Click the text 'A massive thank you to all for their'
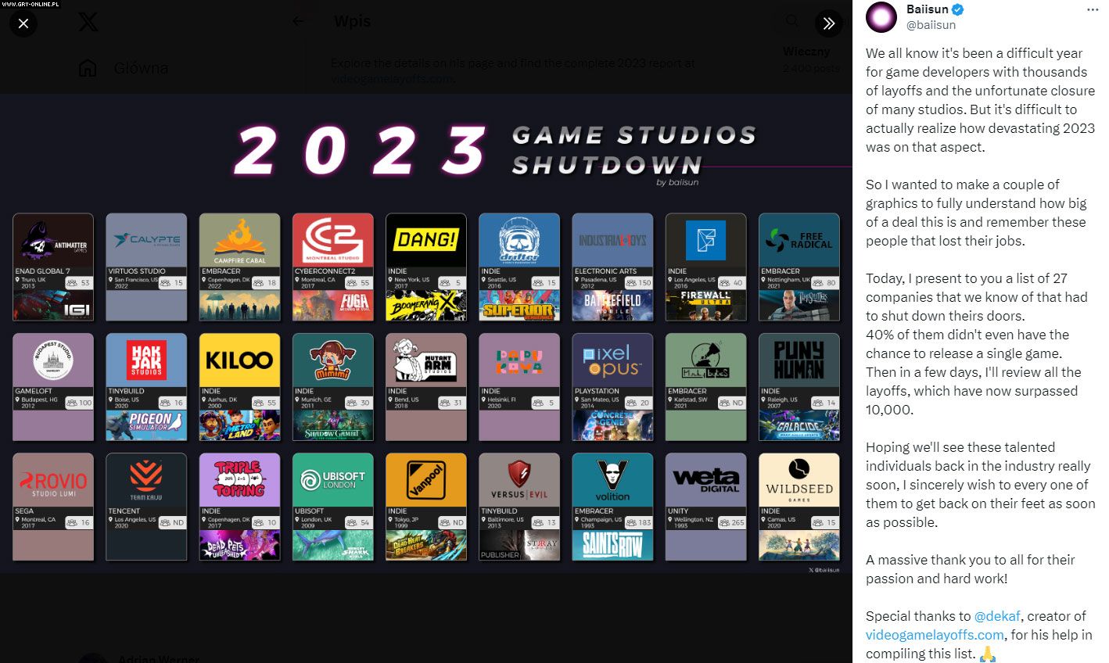This screenshot has height=663, width=1109. click(970, 560)
